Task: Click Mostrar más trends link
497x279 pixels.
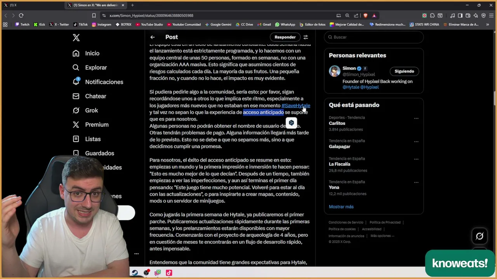Action: tap(341, 207)
